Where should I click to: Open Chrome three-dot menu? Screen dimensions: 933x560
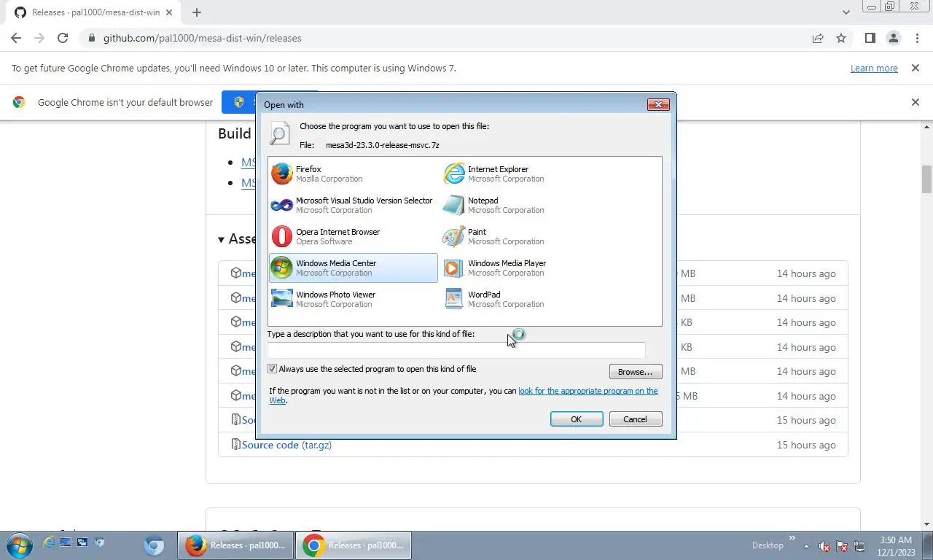(x=917, y=38)
